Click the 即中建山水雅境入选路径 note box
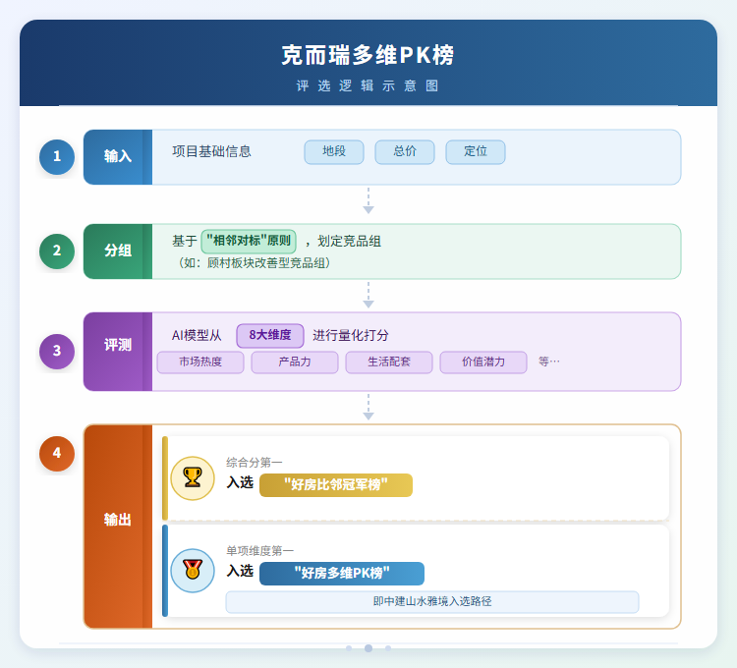The height and width of the screenshot is (668, 737). (x=432, y=602)
